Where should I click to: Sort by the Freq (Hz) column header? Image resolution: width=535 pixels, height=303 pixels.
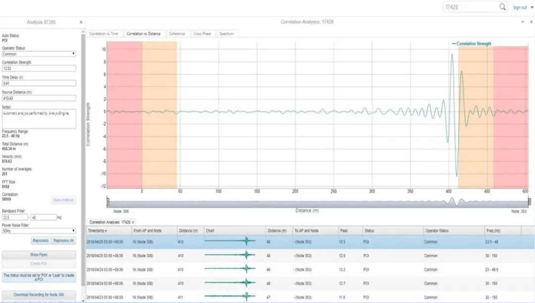click(503, 231)
